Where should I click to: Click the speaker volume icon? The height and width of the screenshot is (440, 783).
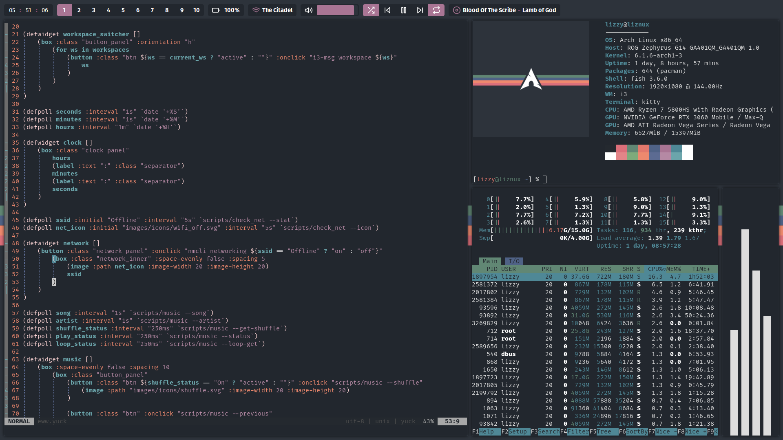tap(308, 10)
